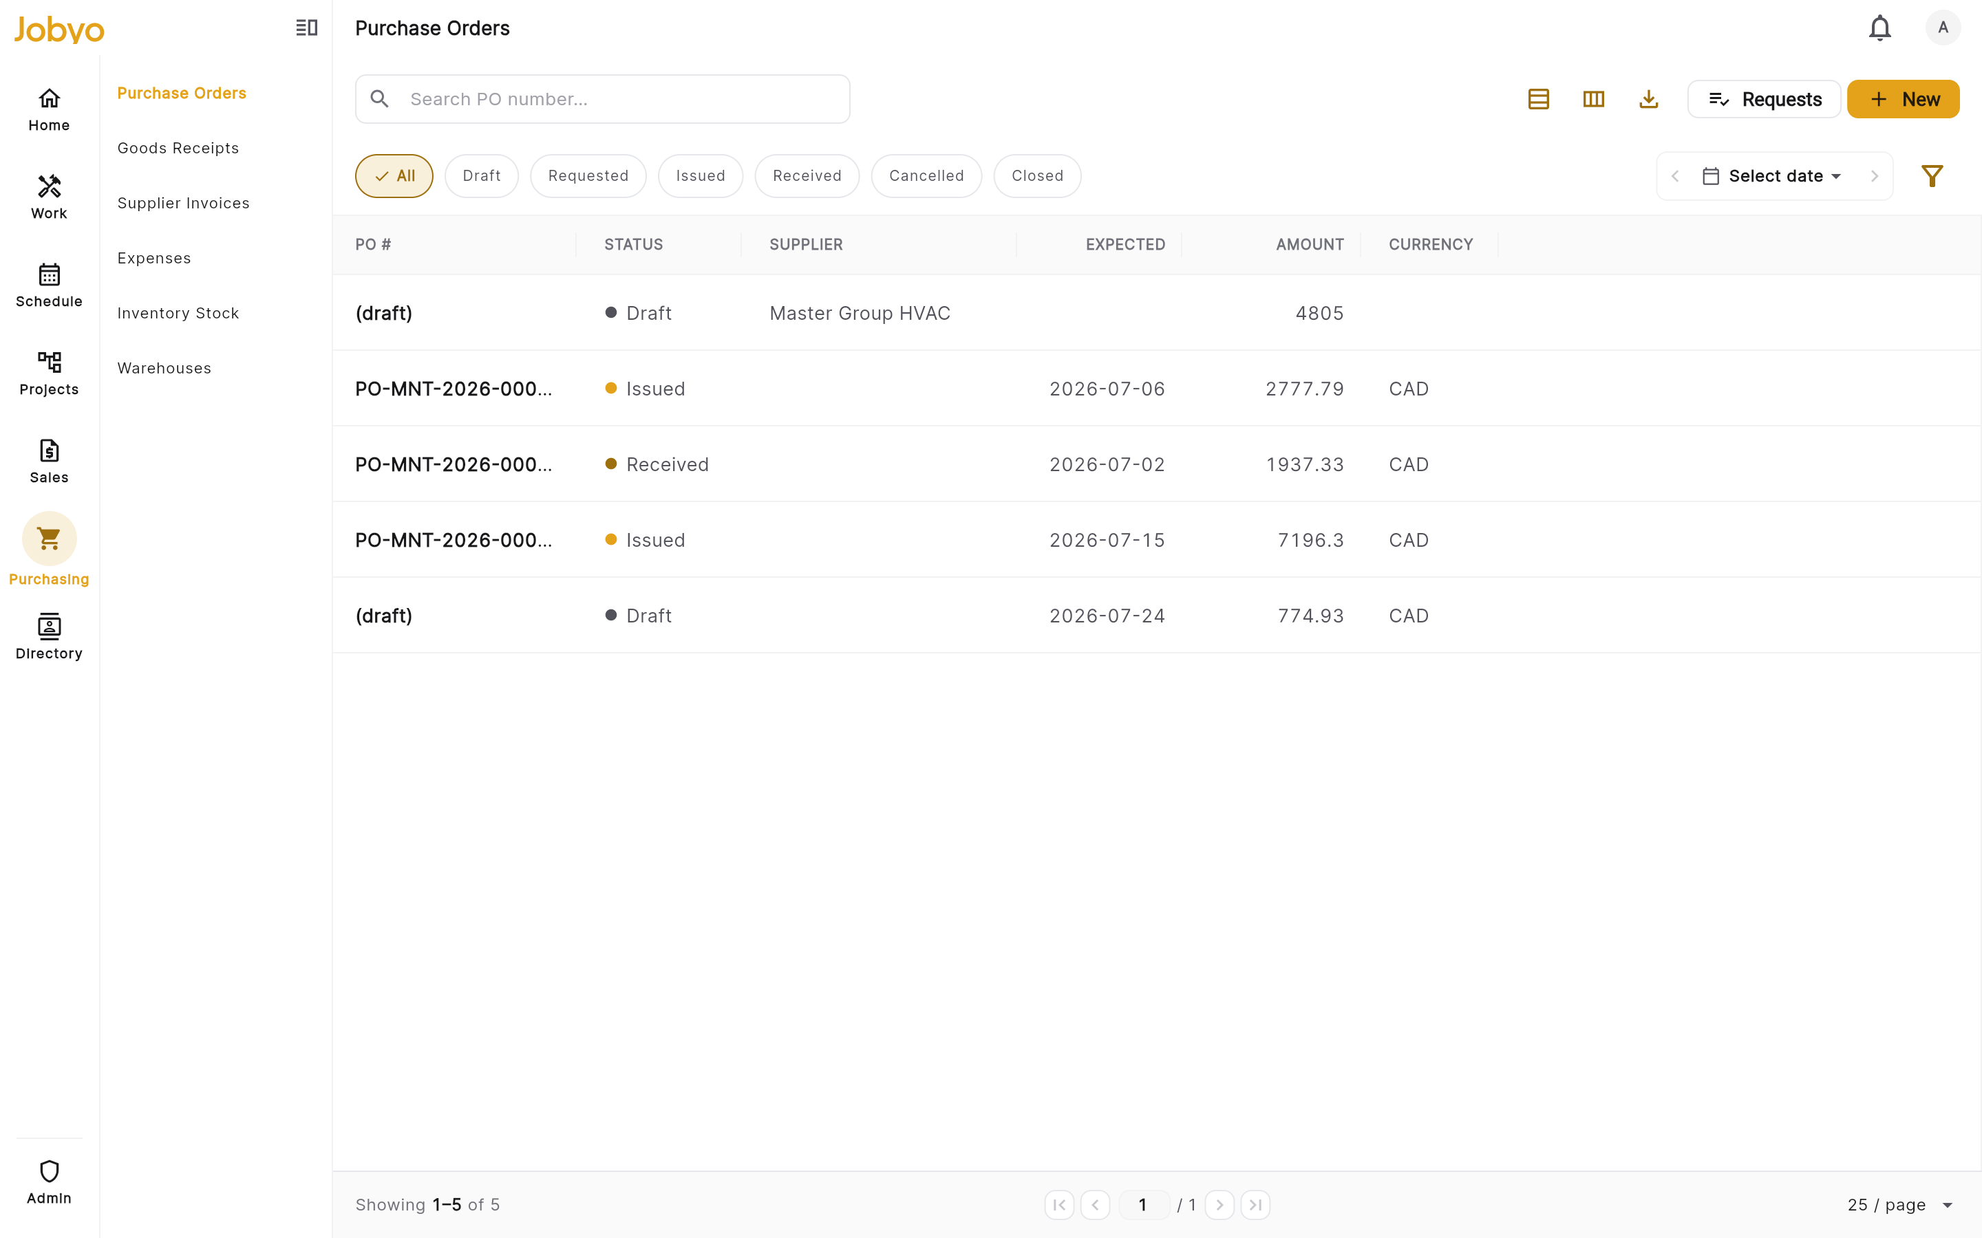Image resolution: width=1982 pixels, height=1238 pixels.
Task: Click the 2026-07-15 expected date
Action: pyautogui.click(x=1107, y=541)
